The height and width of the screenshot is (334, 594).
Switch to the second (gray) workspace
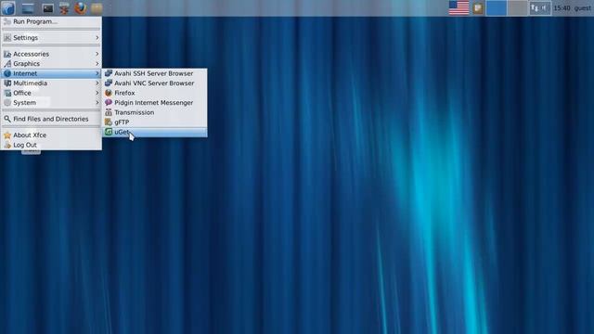(517, 8)
